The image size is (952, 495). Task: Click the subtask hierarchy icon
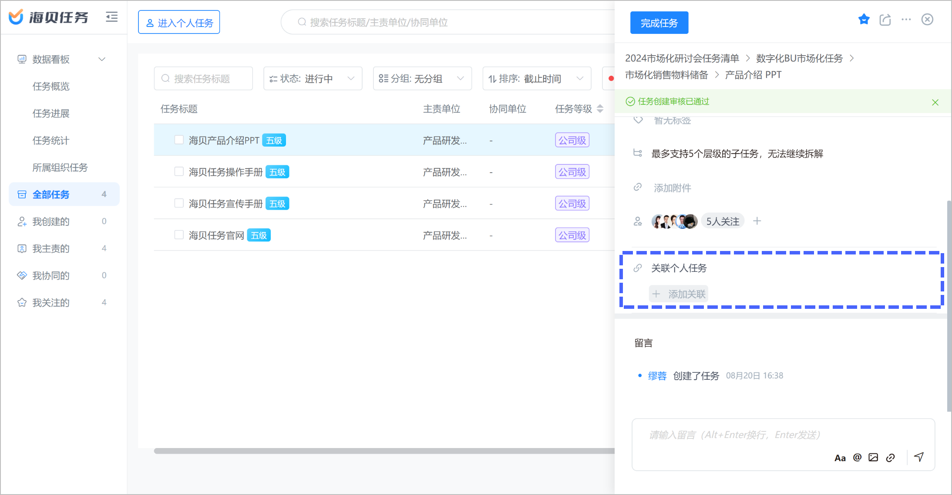638,153
